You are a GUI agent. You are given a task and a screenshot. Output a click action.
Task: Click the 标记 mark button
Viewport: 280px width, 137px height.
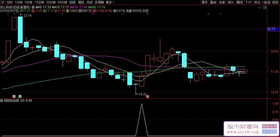(257, 2)
